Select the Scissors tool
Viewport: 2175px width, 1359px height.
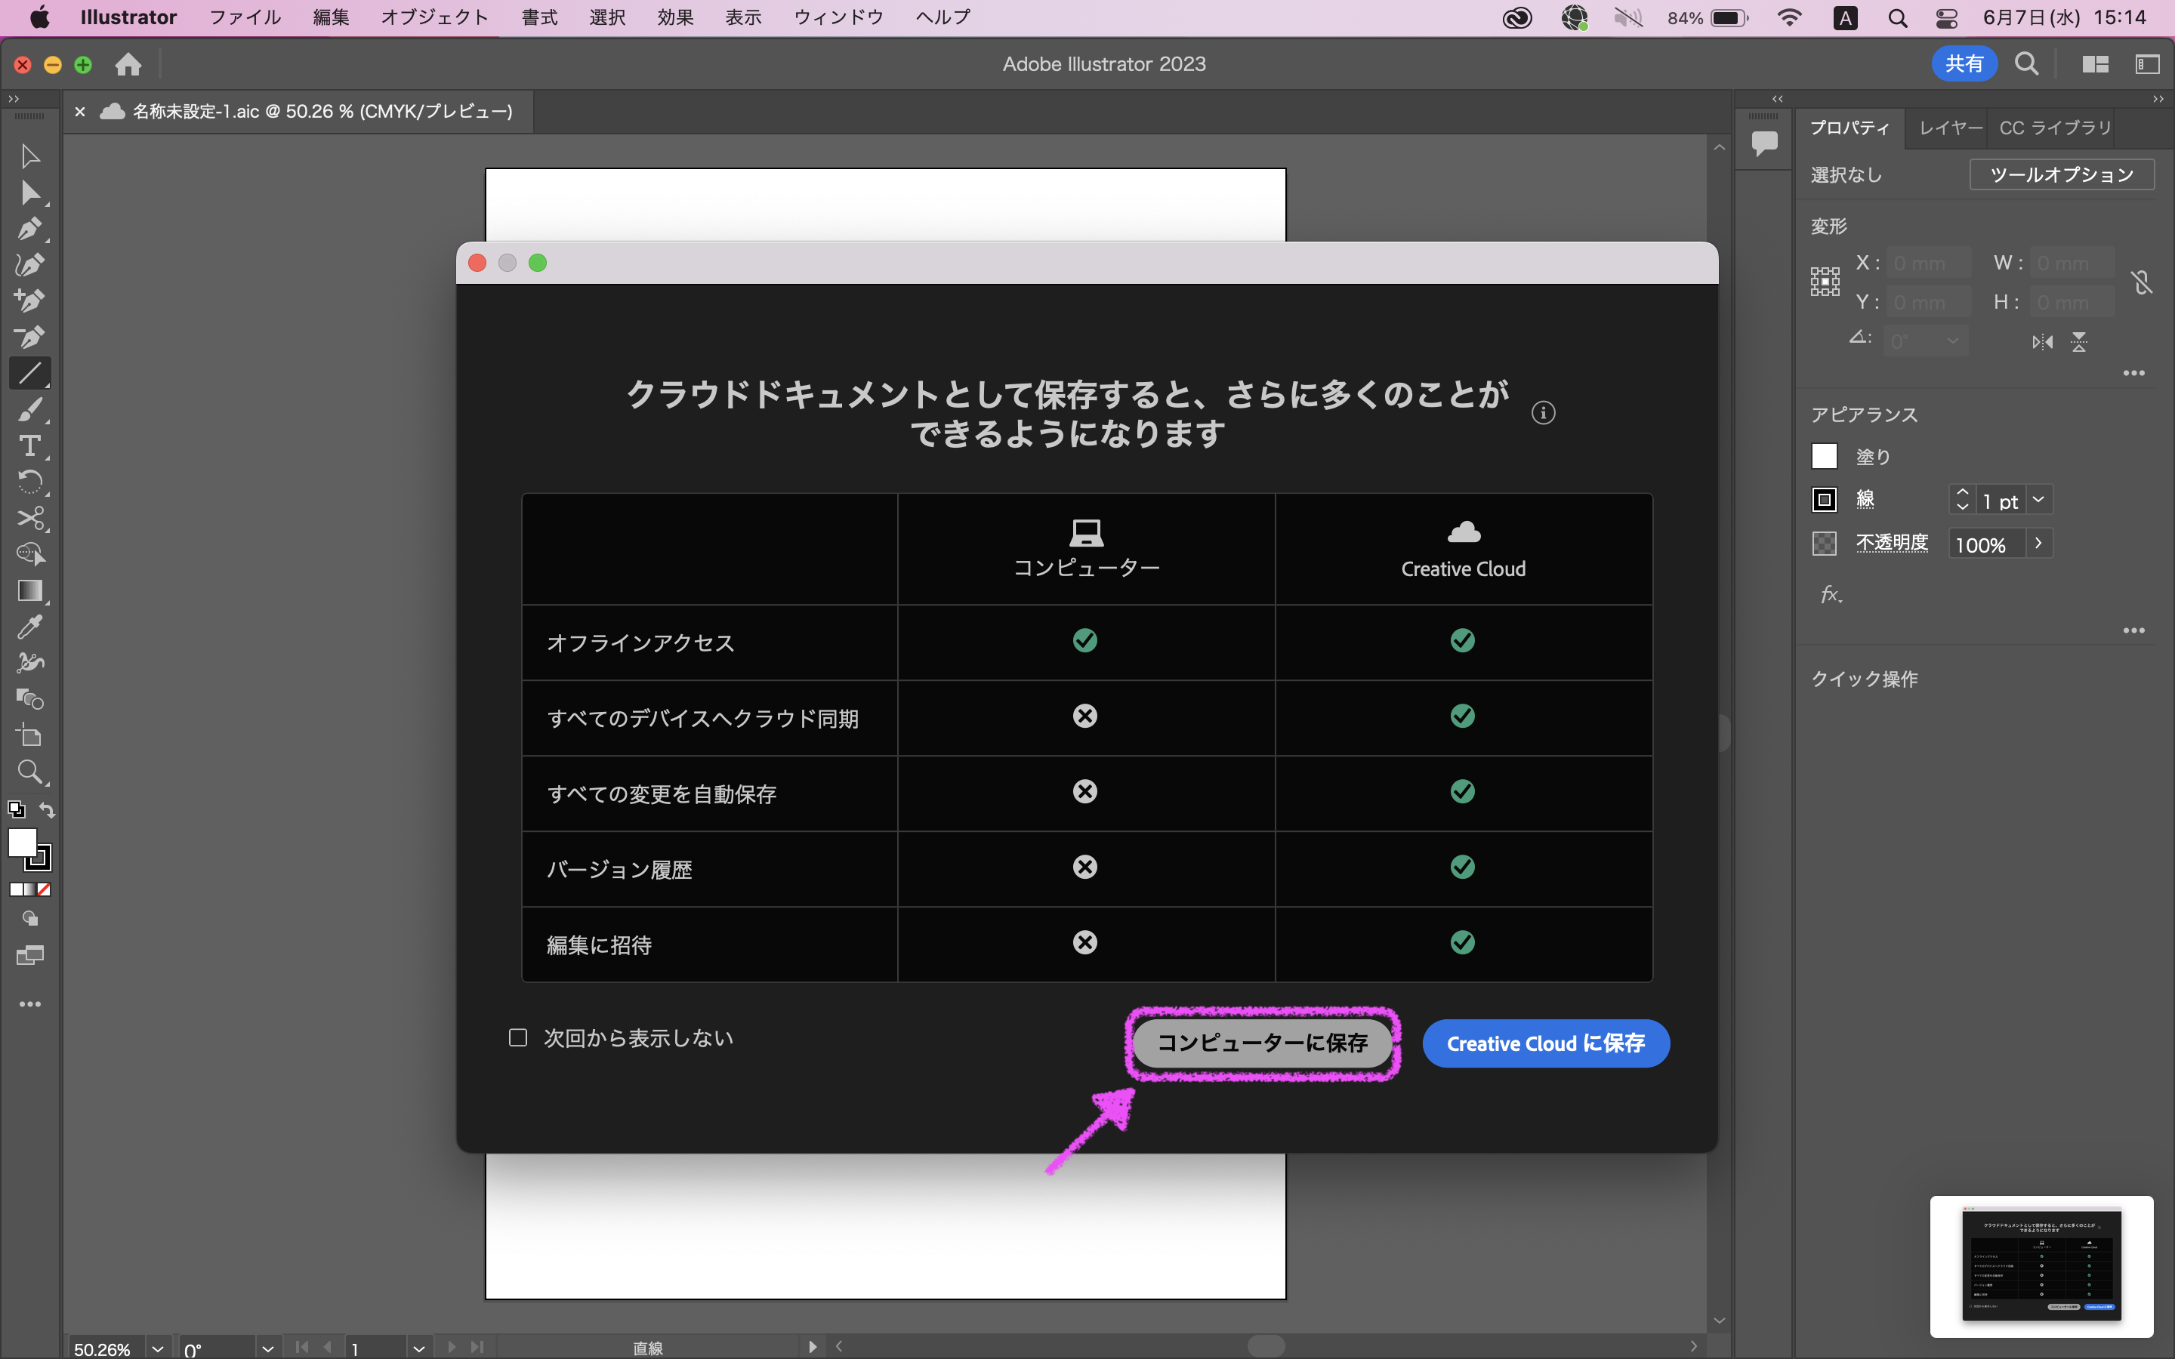pyautogui.click(x=29, y=519)
